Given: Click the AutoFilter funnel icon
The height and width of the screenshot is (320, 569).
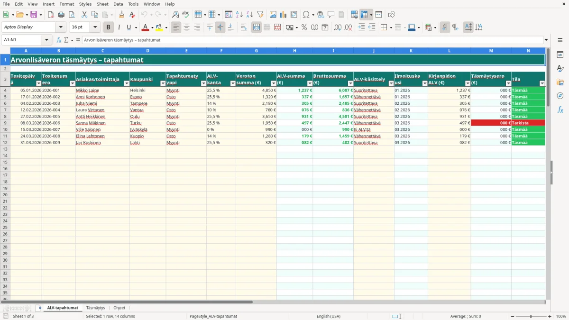Looking at the screenshot, I should click(x=260, y=15).
